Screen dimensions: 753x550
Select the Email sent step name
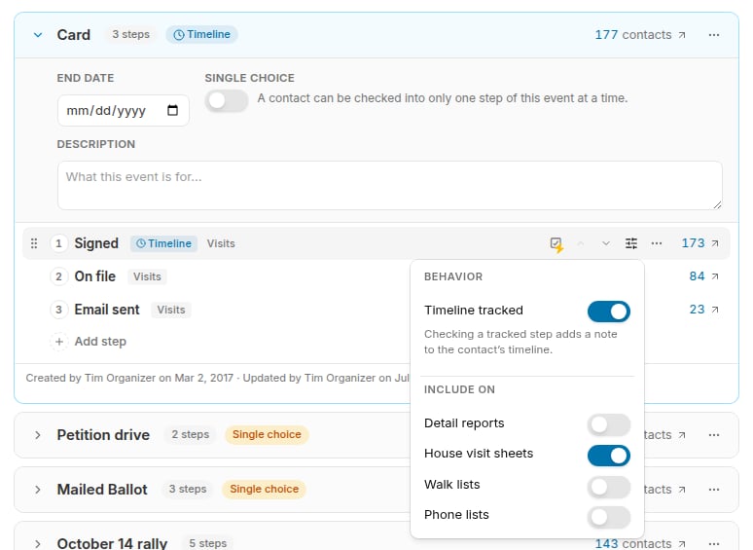coord(107,310)
